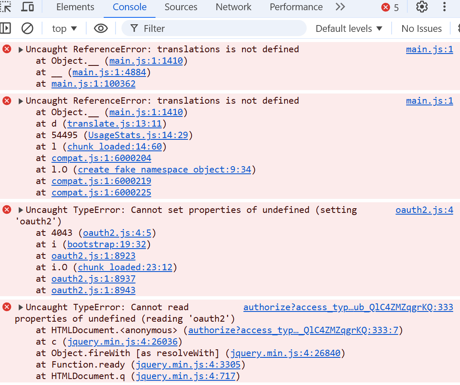Viewport: 460px width, 385px height.
Task: Expand the "Cannot set properties" TypeError
Action: point(20,209)
